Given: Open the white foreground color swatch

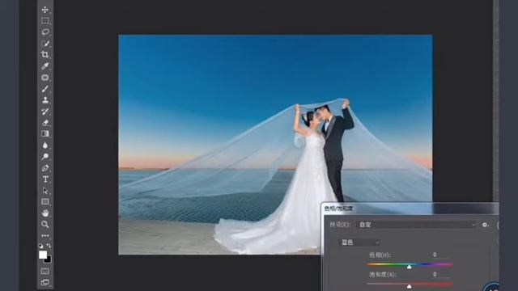Looking at the screenshot, I should (42, 255).
